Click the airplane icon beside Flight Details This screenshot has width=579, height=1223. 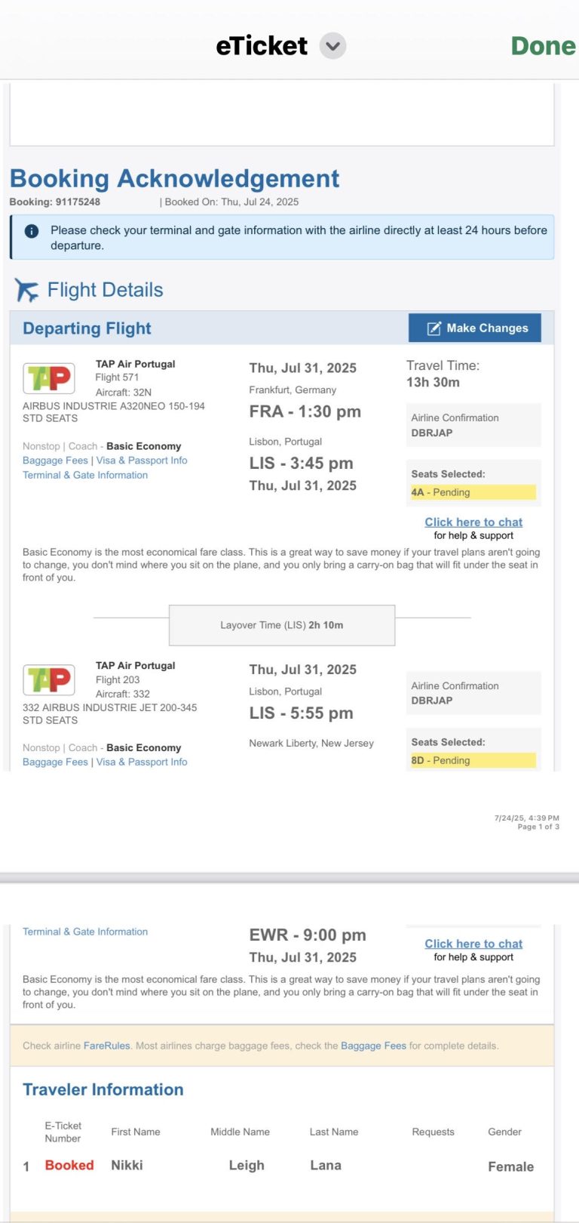(x=26, y=290)
